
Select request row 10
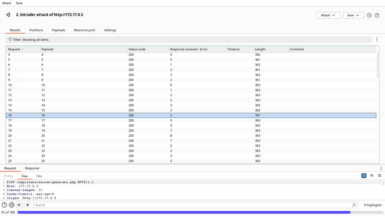click(x=191, y=85)
